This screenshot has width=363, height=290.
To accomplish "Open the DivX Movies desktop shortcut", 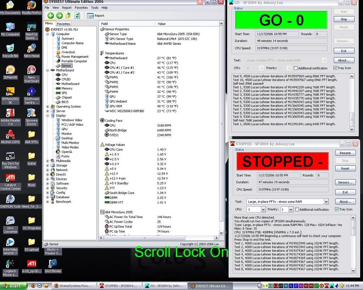I will click(53, 266).
